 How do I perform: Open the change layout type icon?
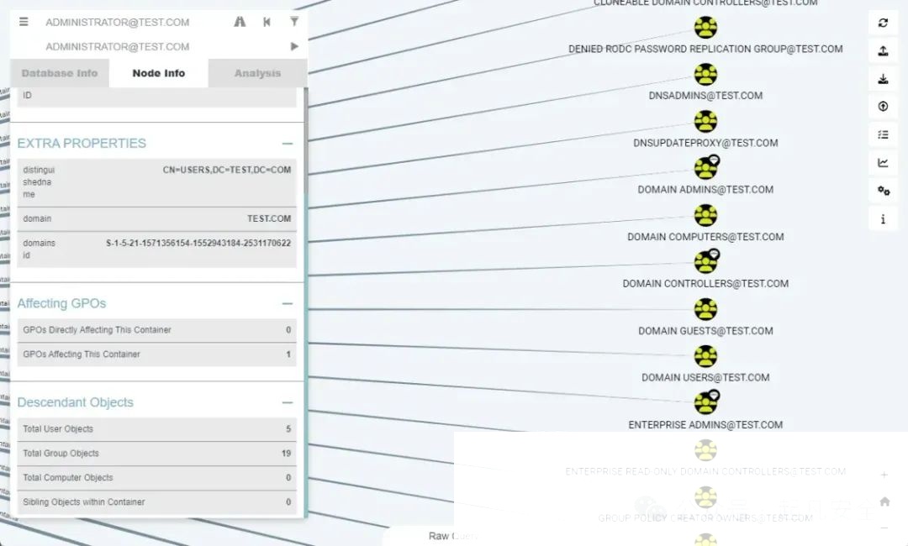click(x=883, y=134)
